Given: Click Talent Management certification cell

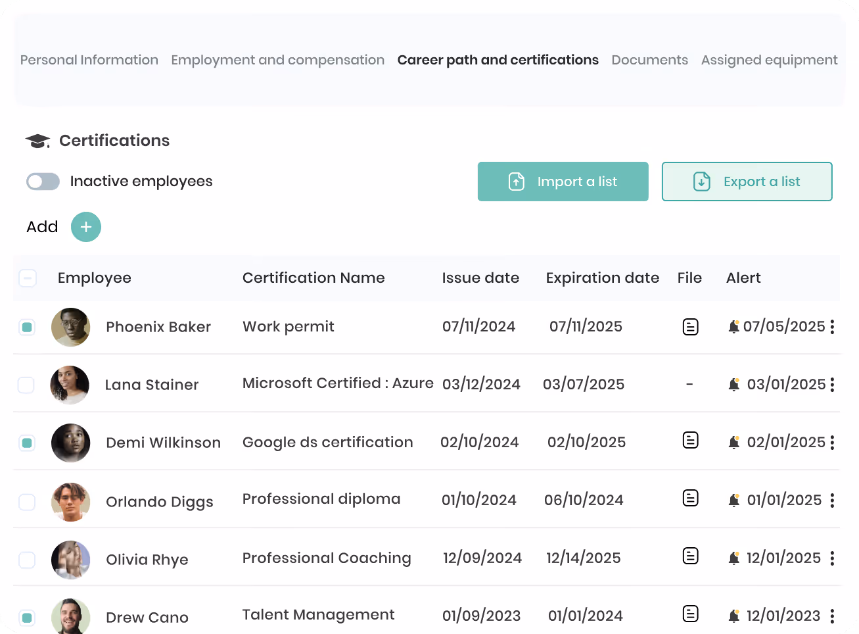Looking at the screenshot, I should click(319, 615).
